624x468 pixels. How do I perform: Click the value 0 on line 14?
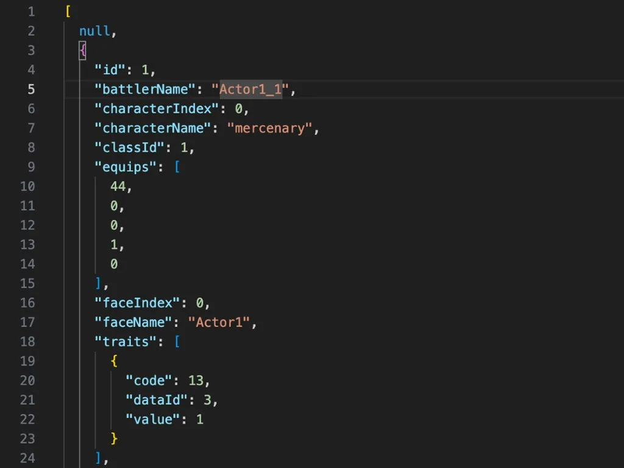(114, 264)
